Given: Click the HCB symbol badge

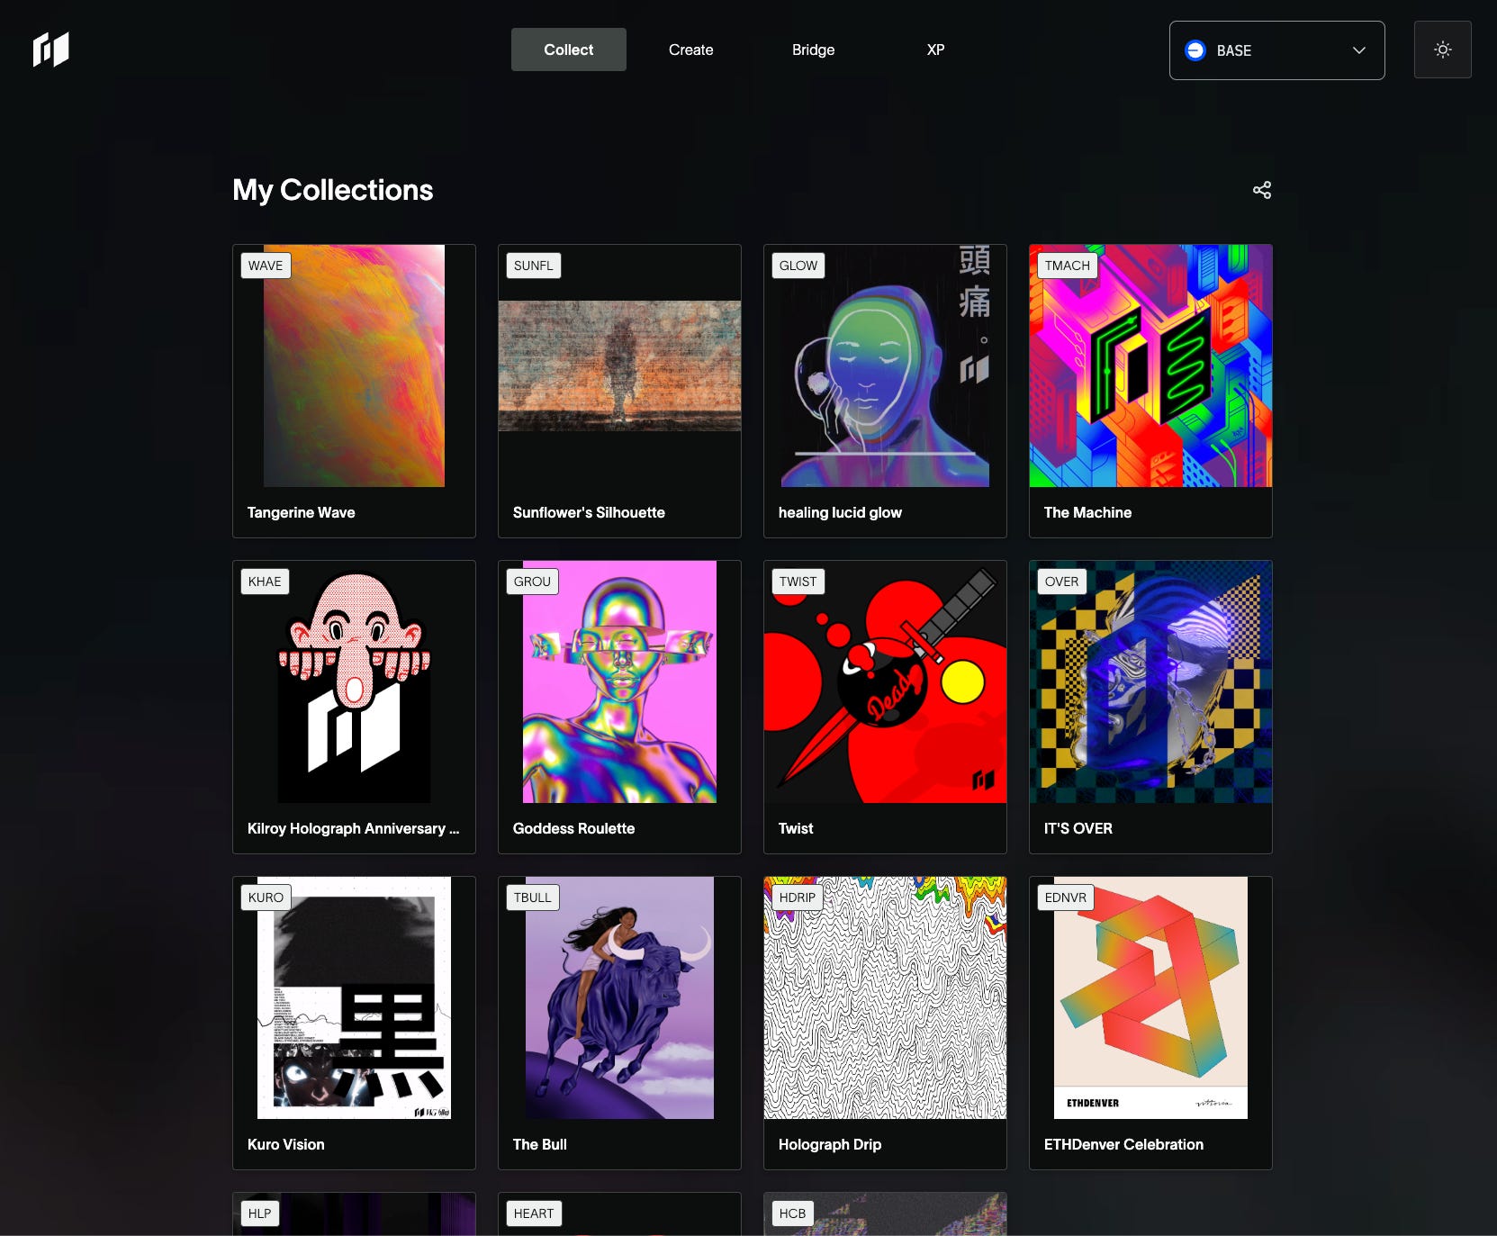Looking at the screenshot, I should point(792,1213).
